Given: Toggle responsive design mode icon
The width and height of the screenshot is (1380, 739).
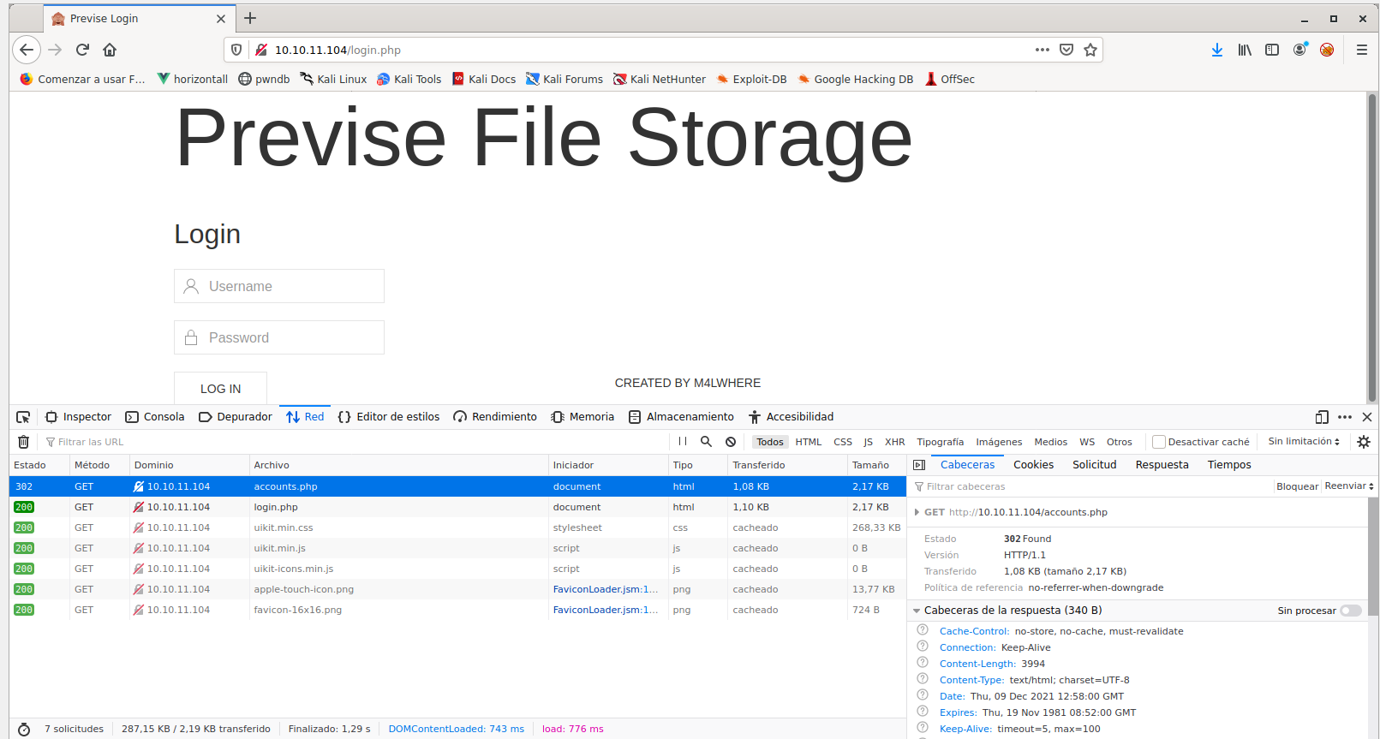Looking at the screenshot, I should click(x=1322, y=417).
